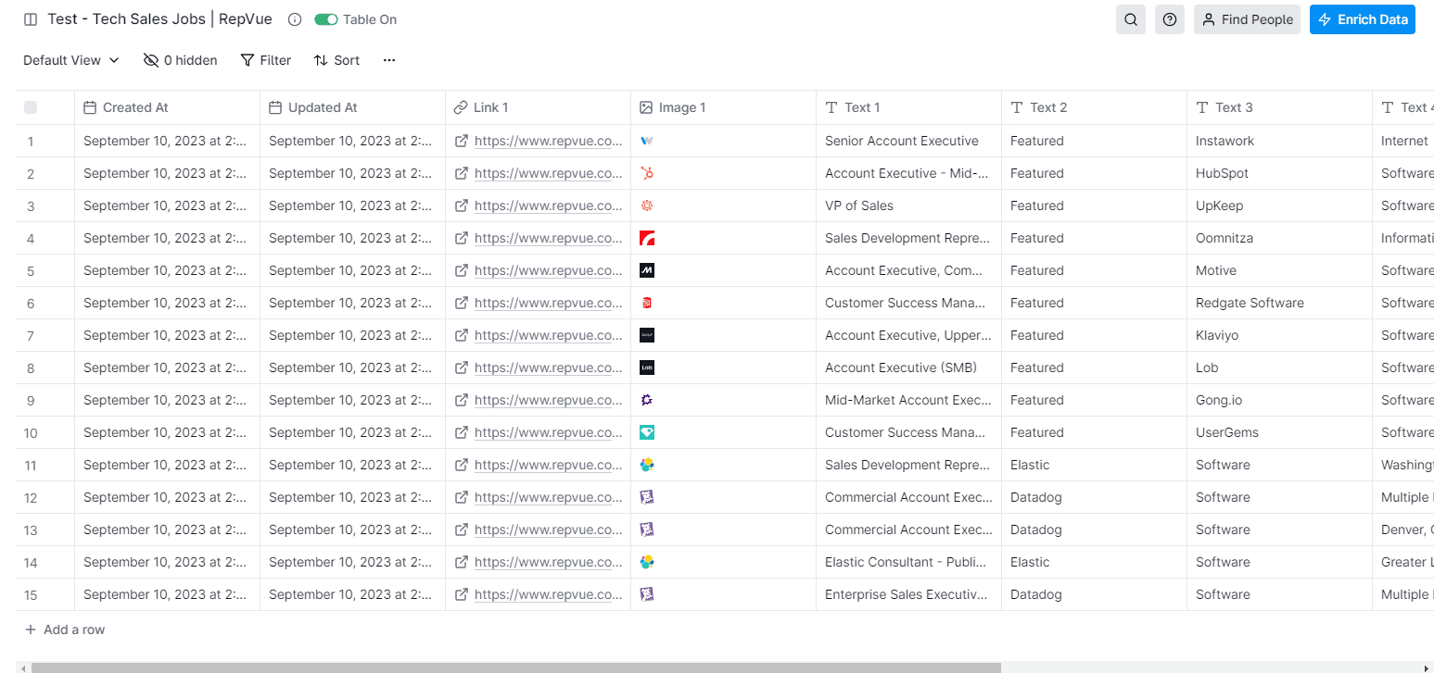This screenshot has width=1434, height=673.
Task: Click the Instawork logo image in row 1
Action: (647, 141)
